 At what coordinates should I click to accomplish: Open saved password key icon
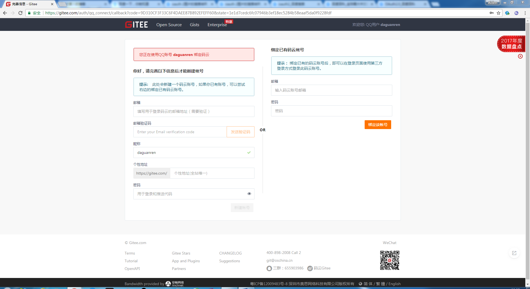coord(492,13)
